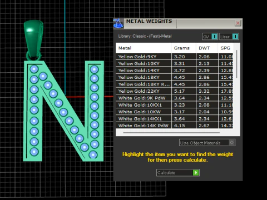Select the Yellow Gold:14KY row
The height and width of the screenshot is (200, 267).
(x=174, y=71)
